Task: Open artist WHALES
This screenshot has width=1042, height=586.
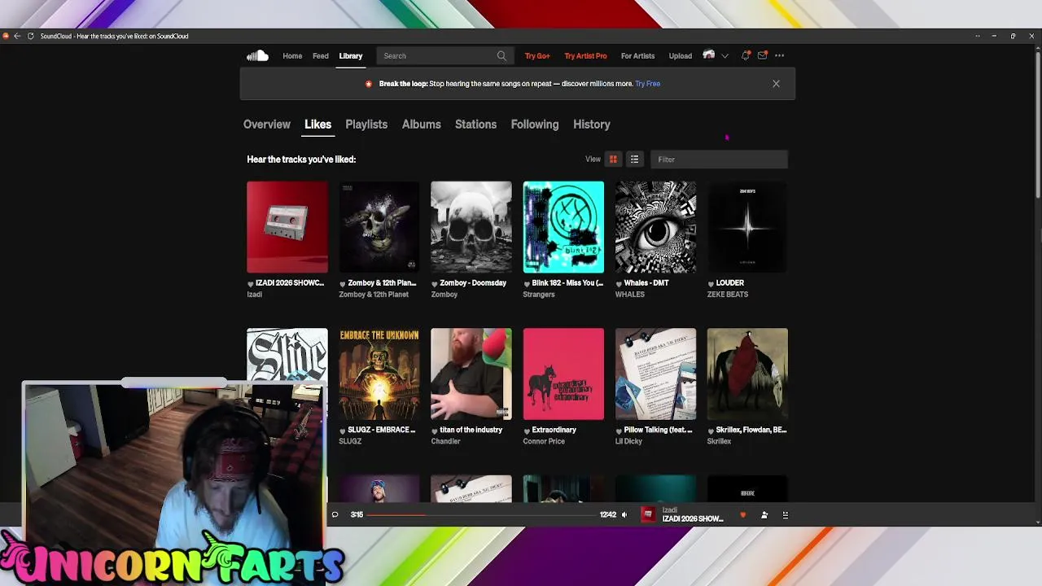Action: pyautogui.click(x=630, y=295)
